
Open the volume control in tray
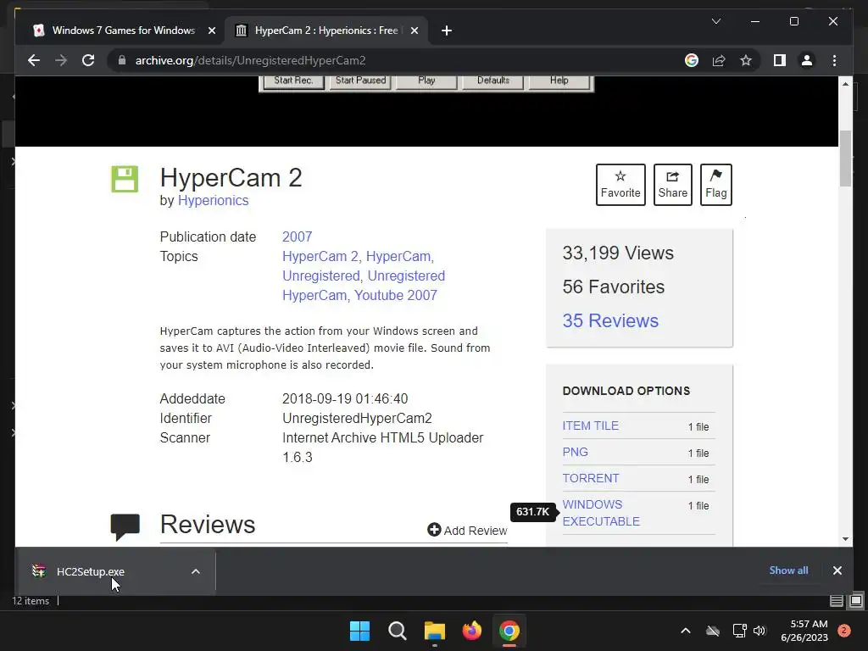pos(759,631)
